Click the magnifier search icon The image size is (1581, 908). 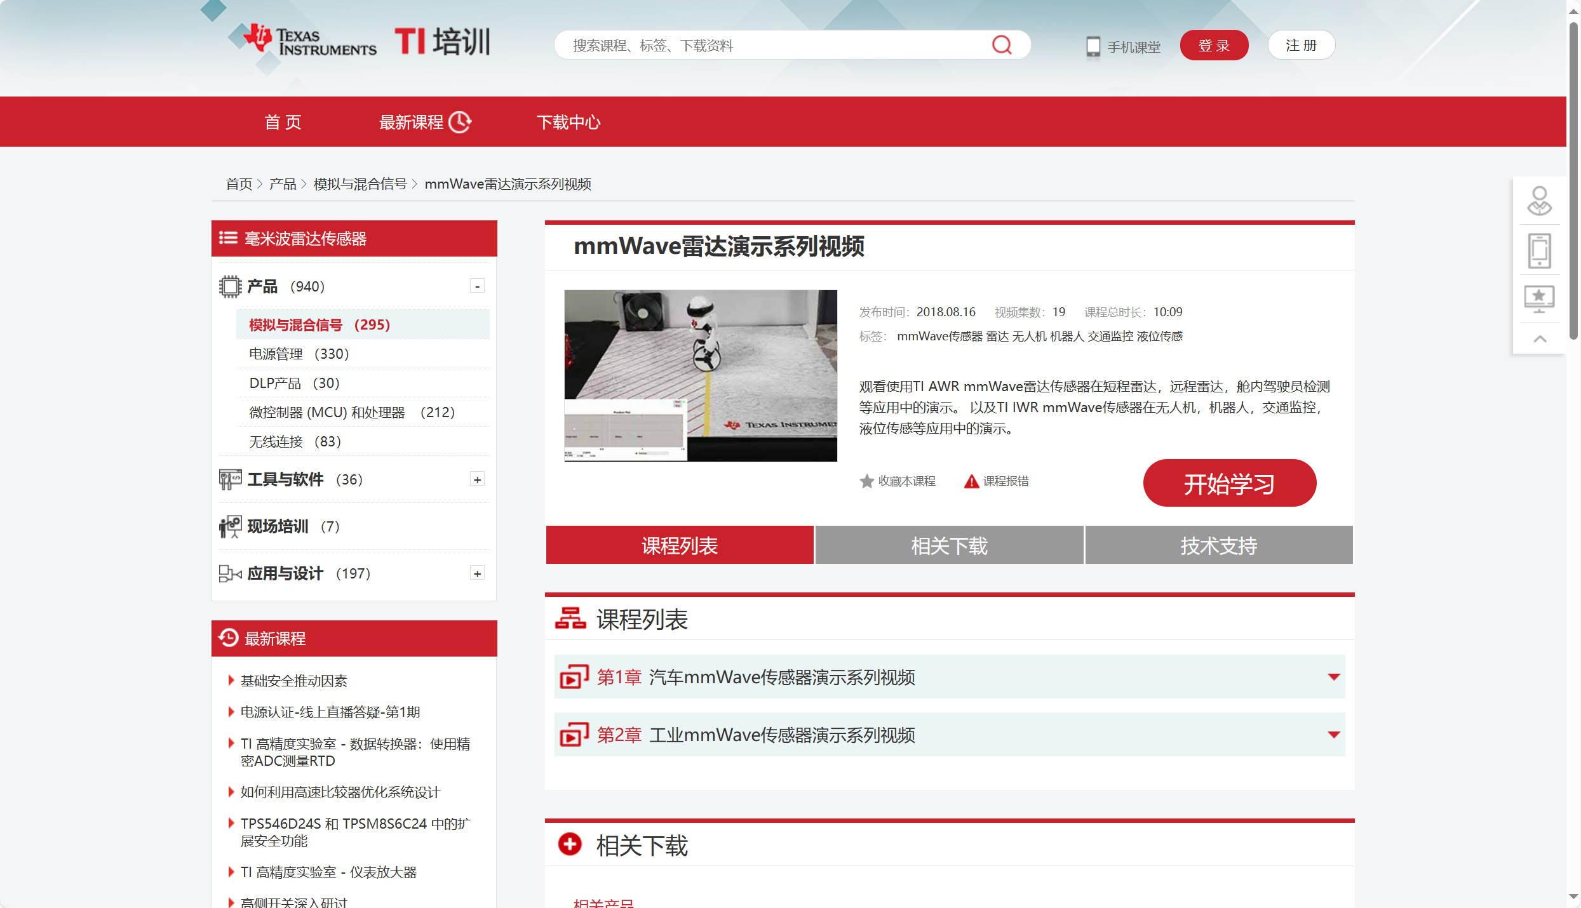[x=1002, y=45]
